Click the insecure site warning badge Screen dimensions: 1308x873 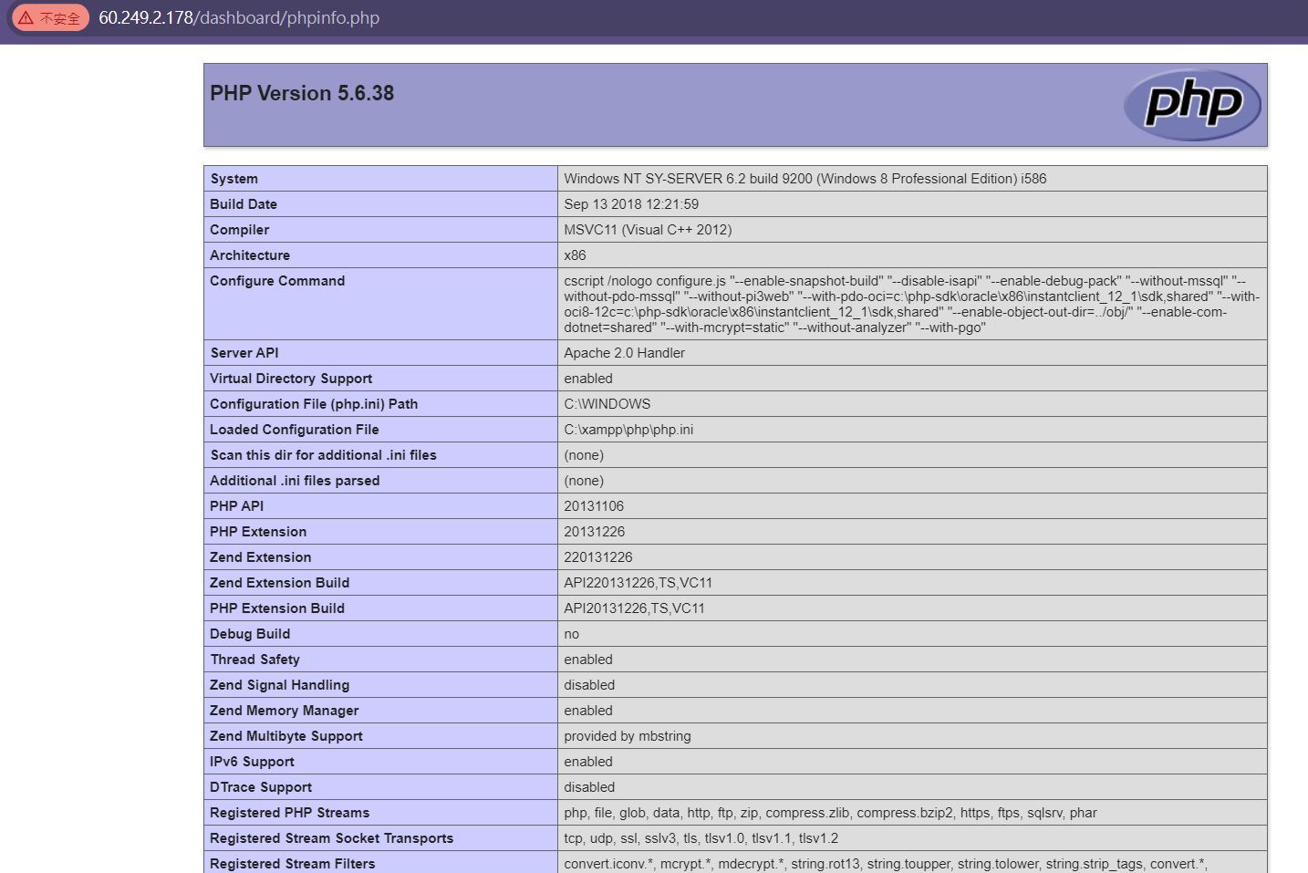[50, 17]
